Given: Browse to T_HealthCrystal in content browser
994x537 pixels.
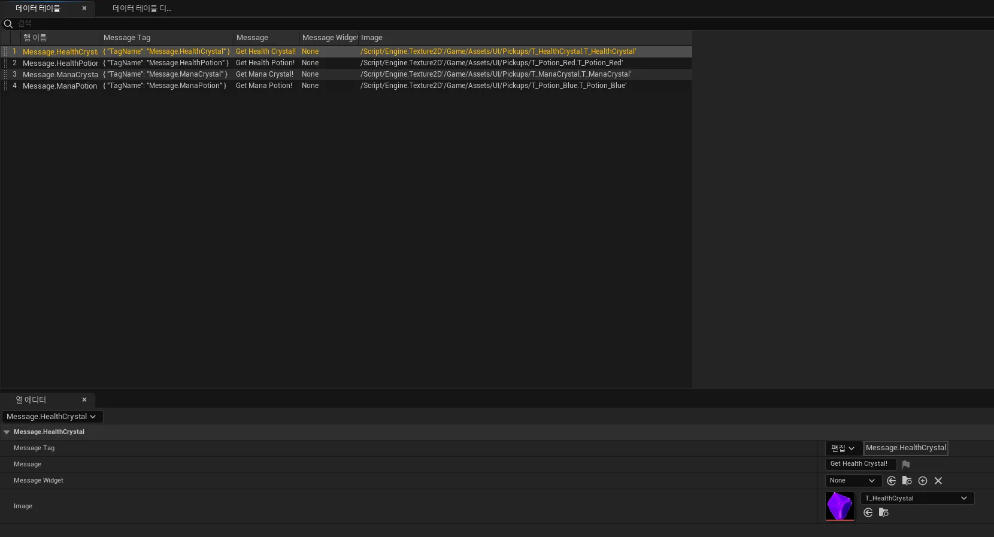Looking at the screenshot, I should 884,512.
